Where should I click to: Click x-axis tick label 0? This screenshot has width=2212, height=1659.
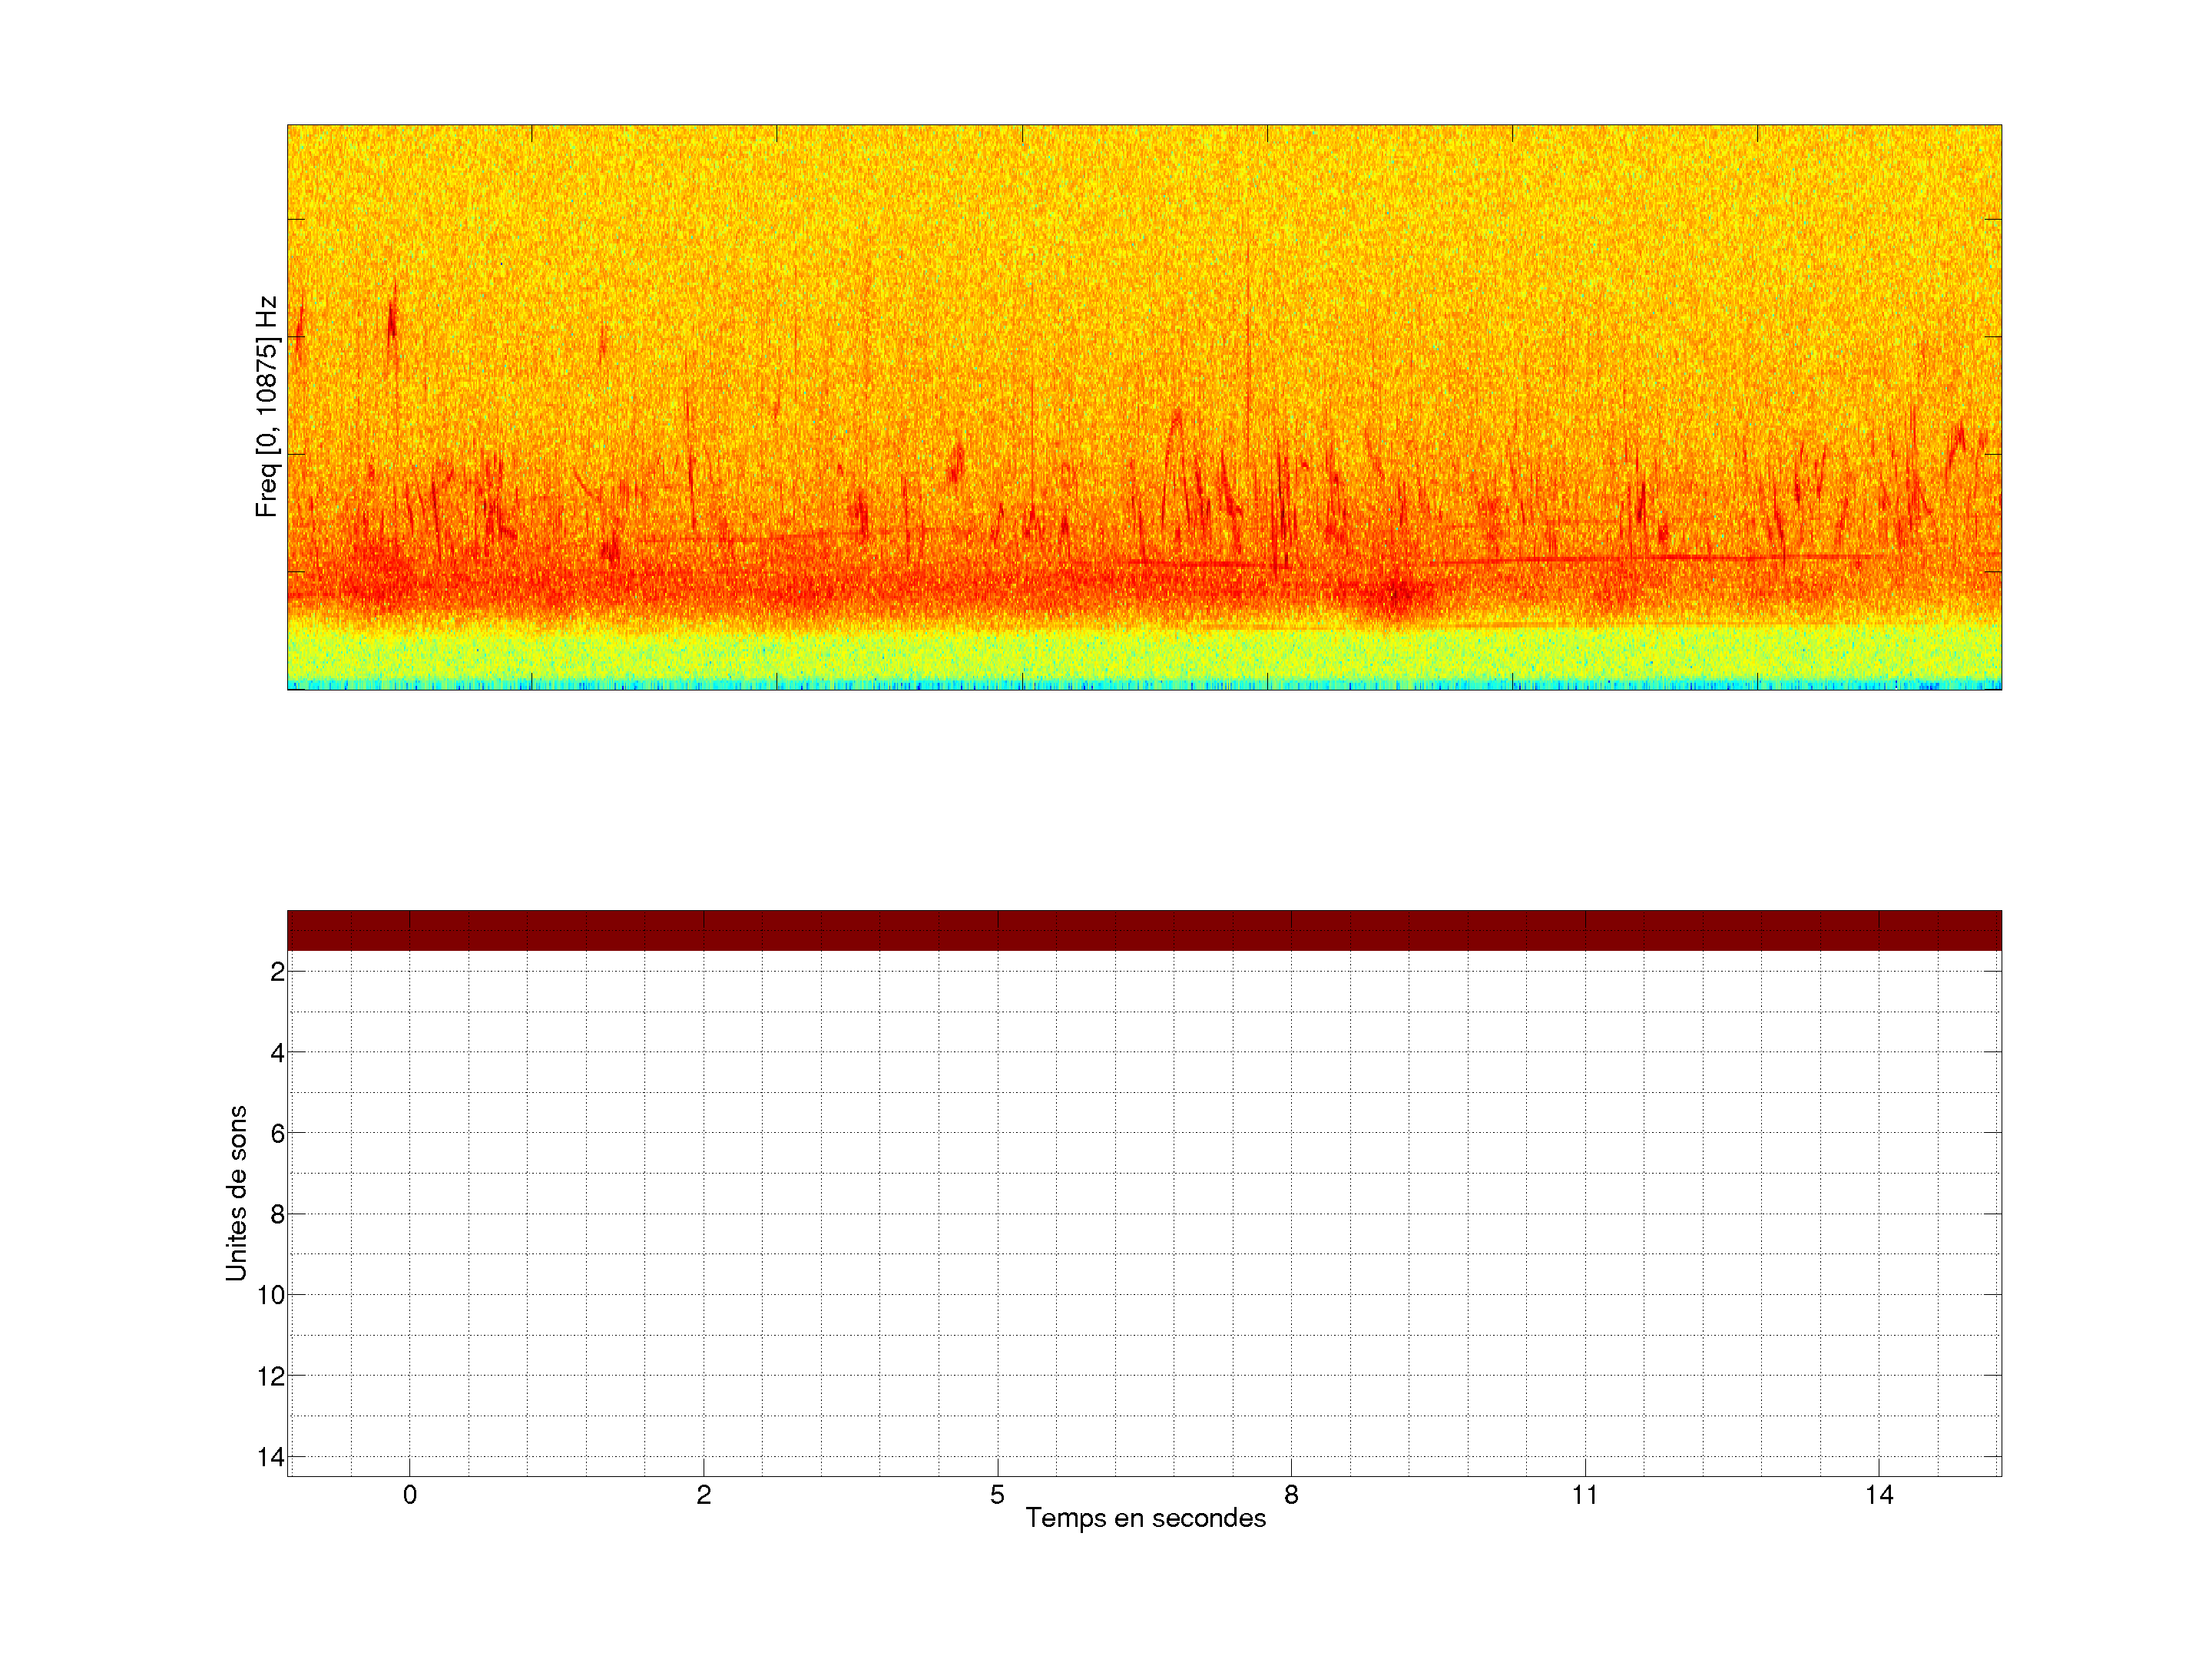tap(410, 1495)
